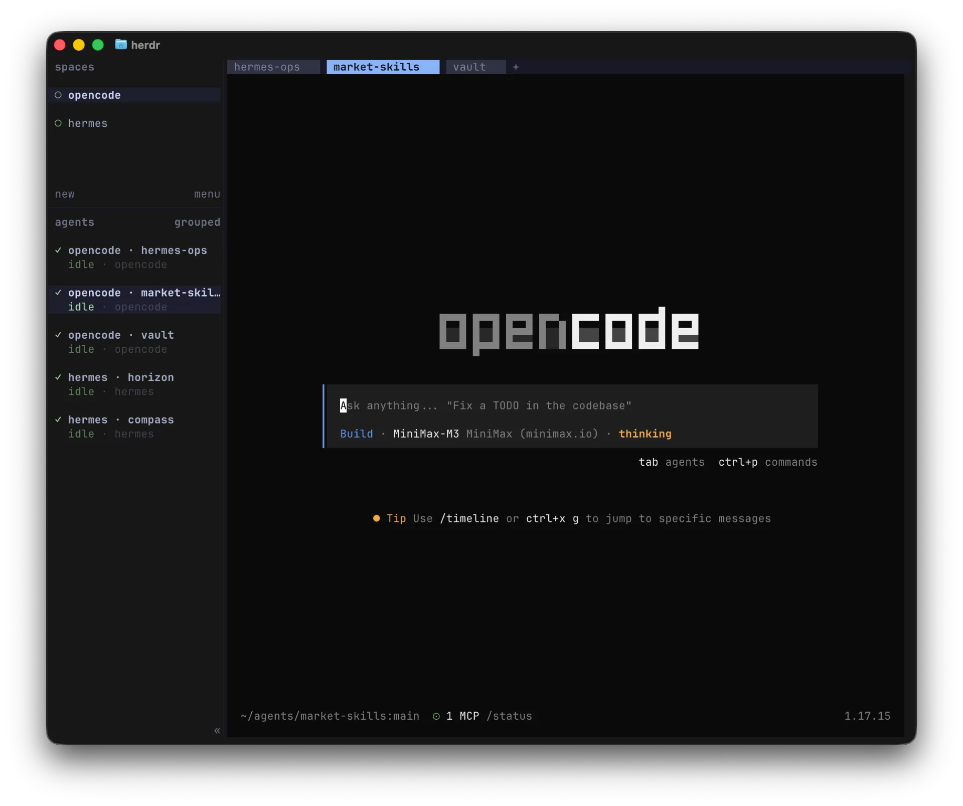
Task: Click the orange Tip bullet dot
Action: [x=376, y=518]
